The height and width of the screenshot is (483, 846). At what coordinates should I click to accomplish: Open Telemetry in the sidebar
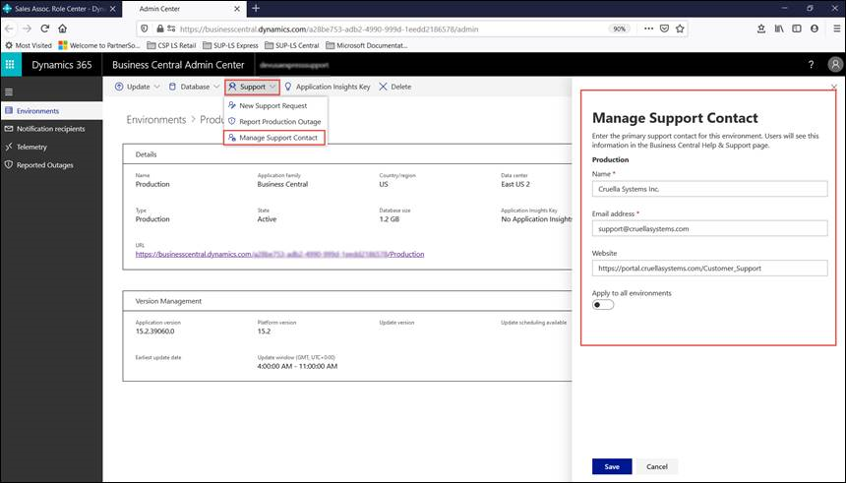pyautogui.click(x=31, y=147)
